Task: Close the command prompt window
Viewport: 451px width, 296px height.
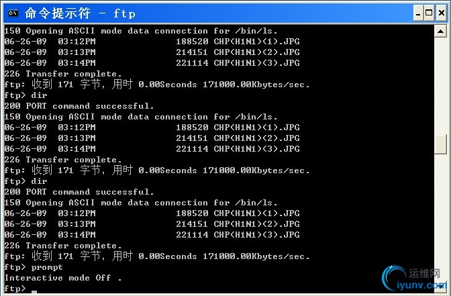Action: pyautogui.click(x=441, y=13)
